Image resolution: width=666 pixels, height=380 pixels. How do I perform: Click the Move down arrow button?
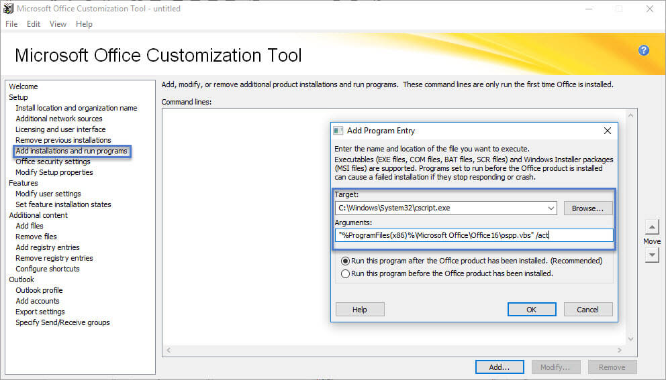tap(651, 255)
